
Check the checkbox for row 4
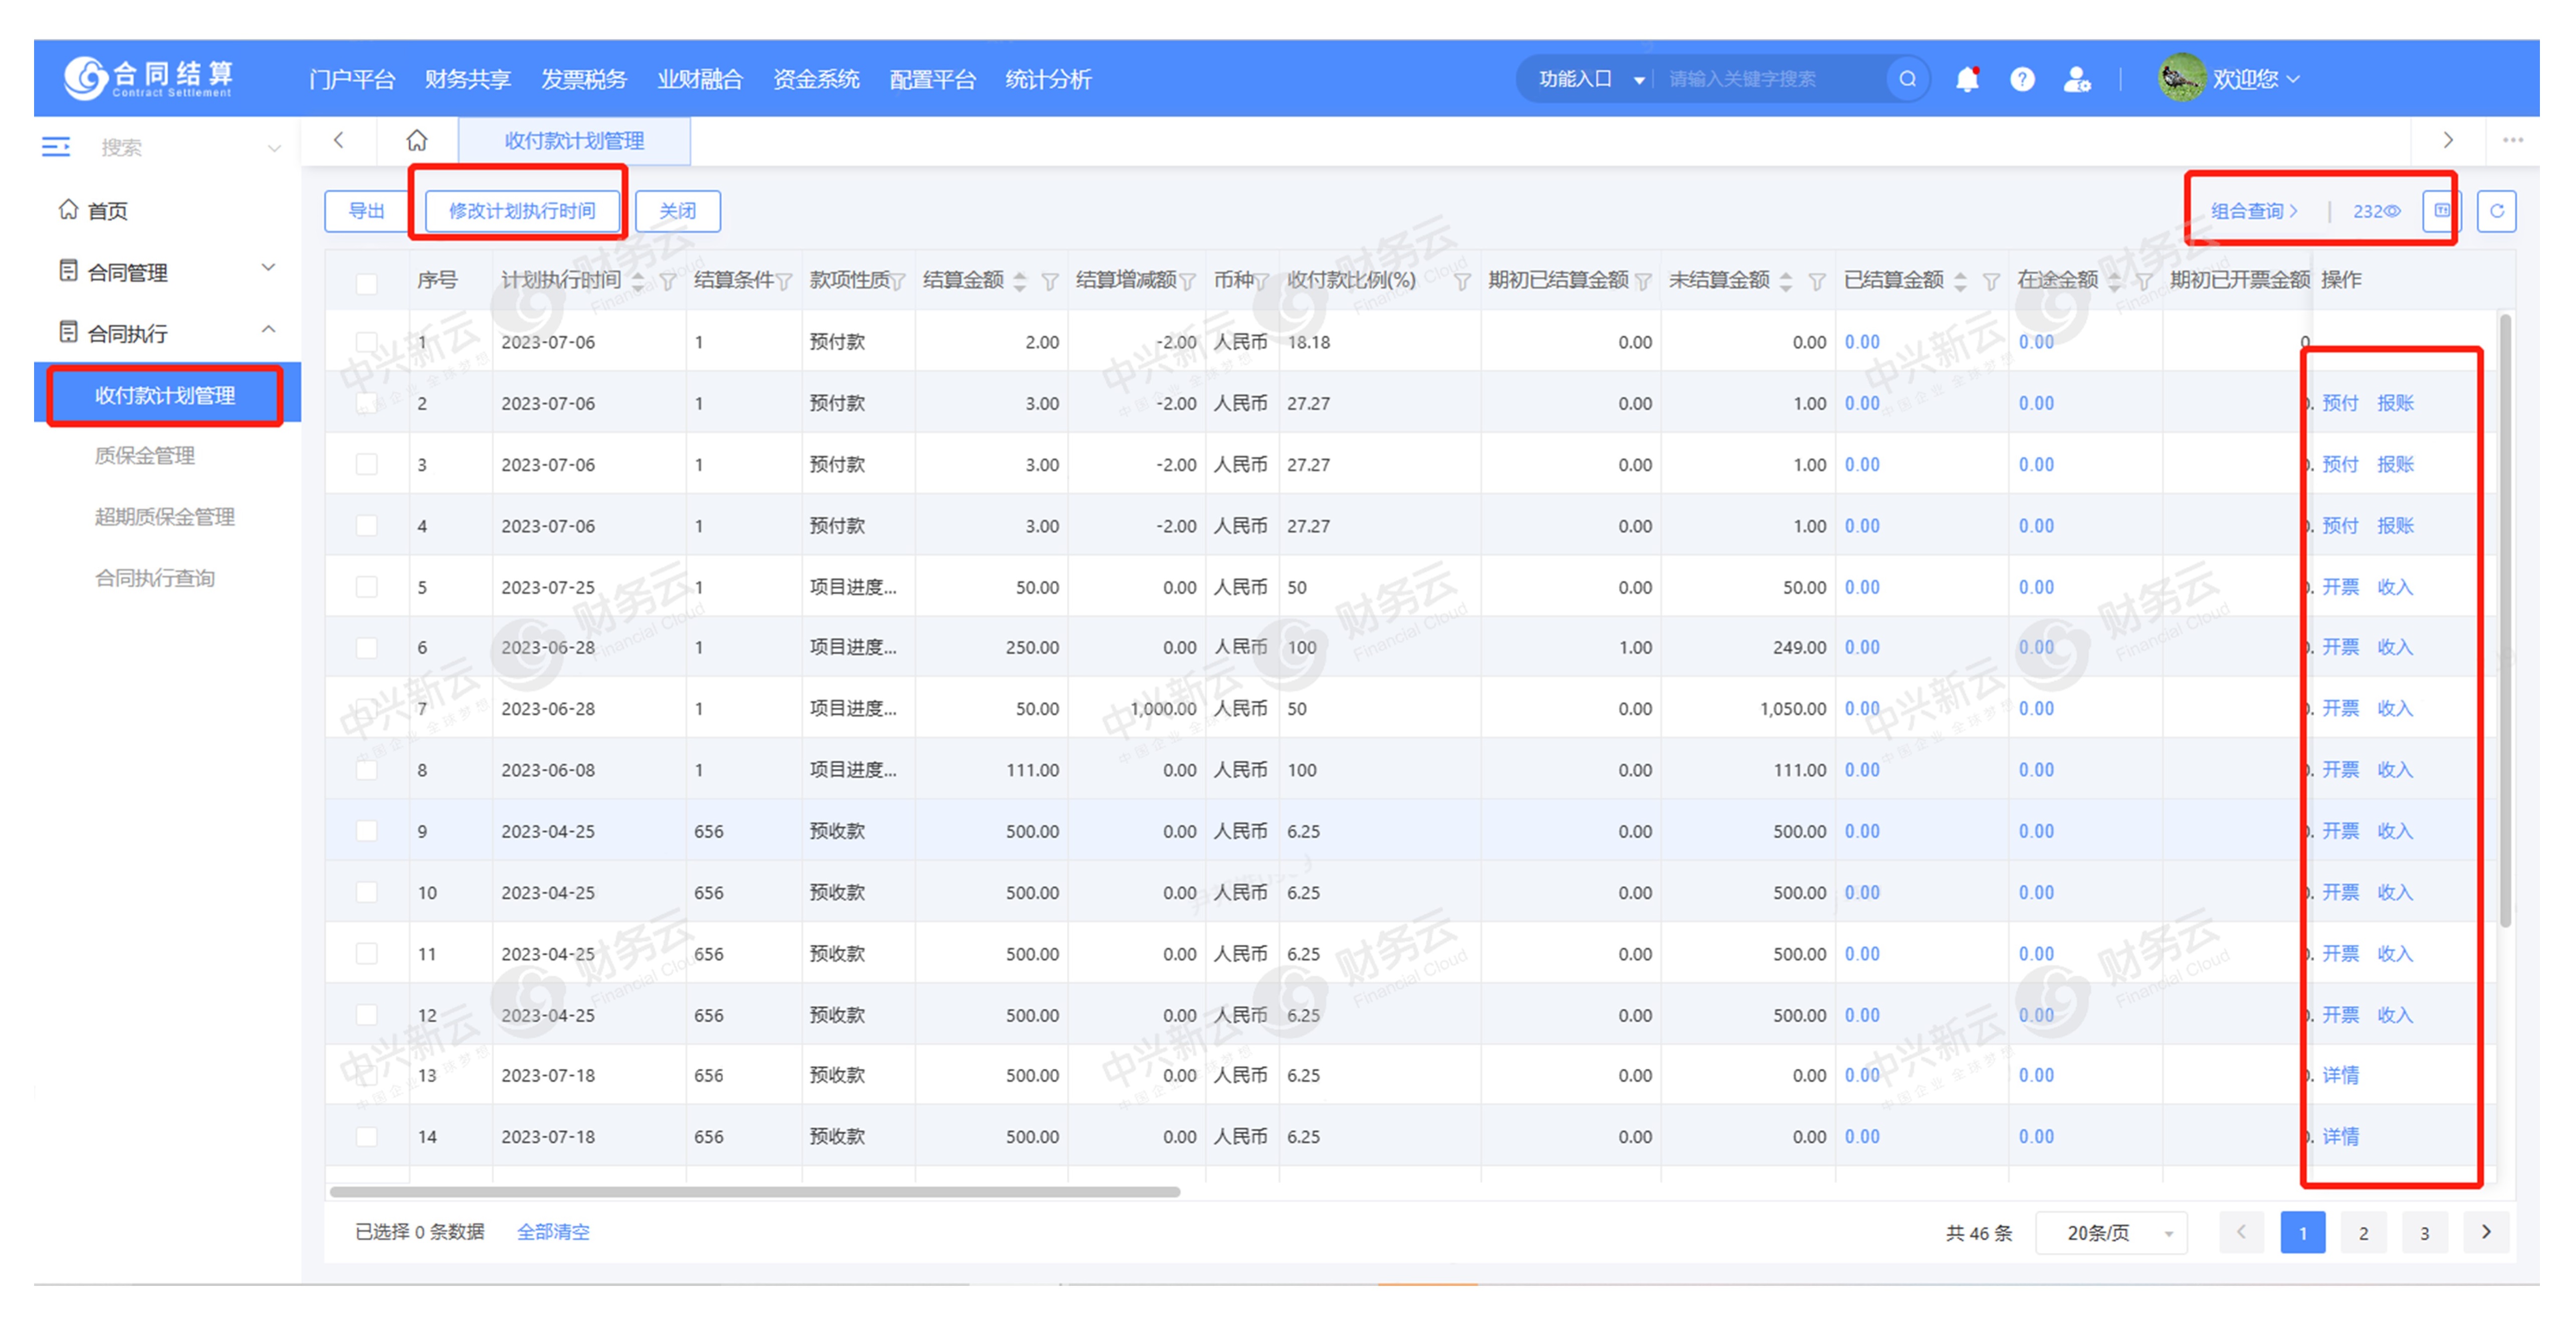click(x=367, y=525)
